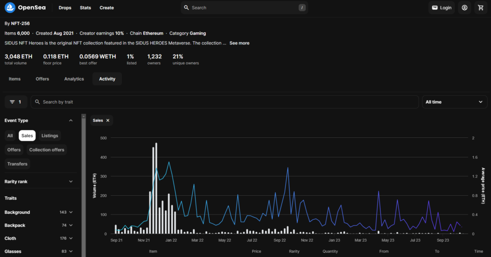This screenshot has height=257, width=491.
Task: Toggle the Listings event type filter
Action: click(x=50, y=136)
